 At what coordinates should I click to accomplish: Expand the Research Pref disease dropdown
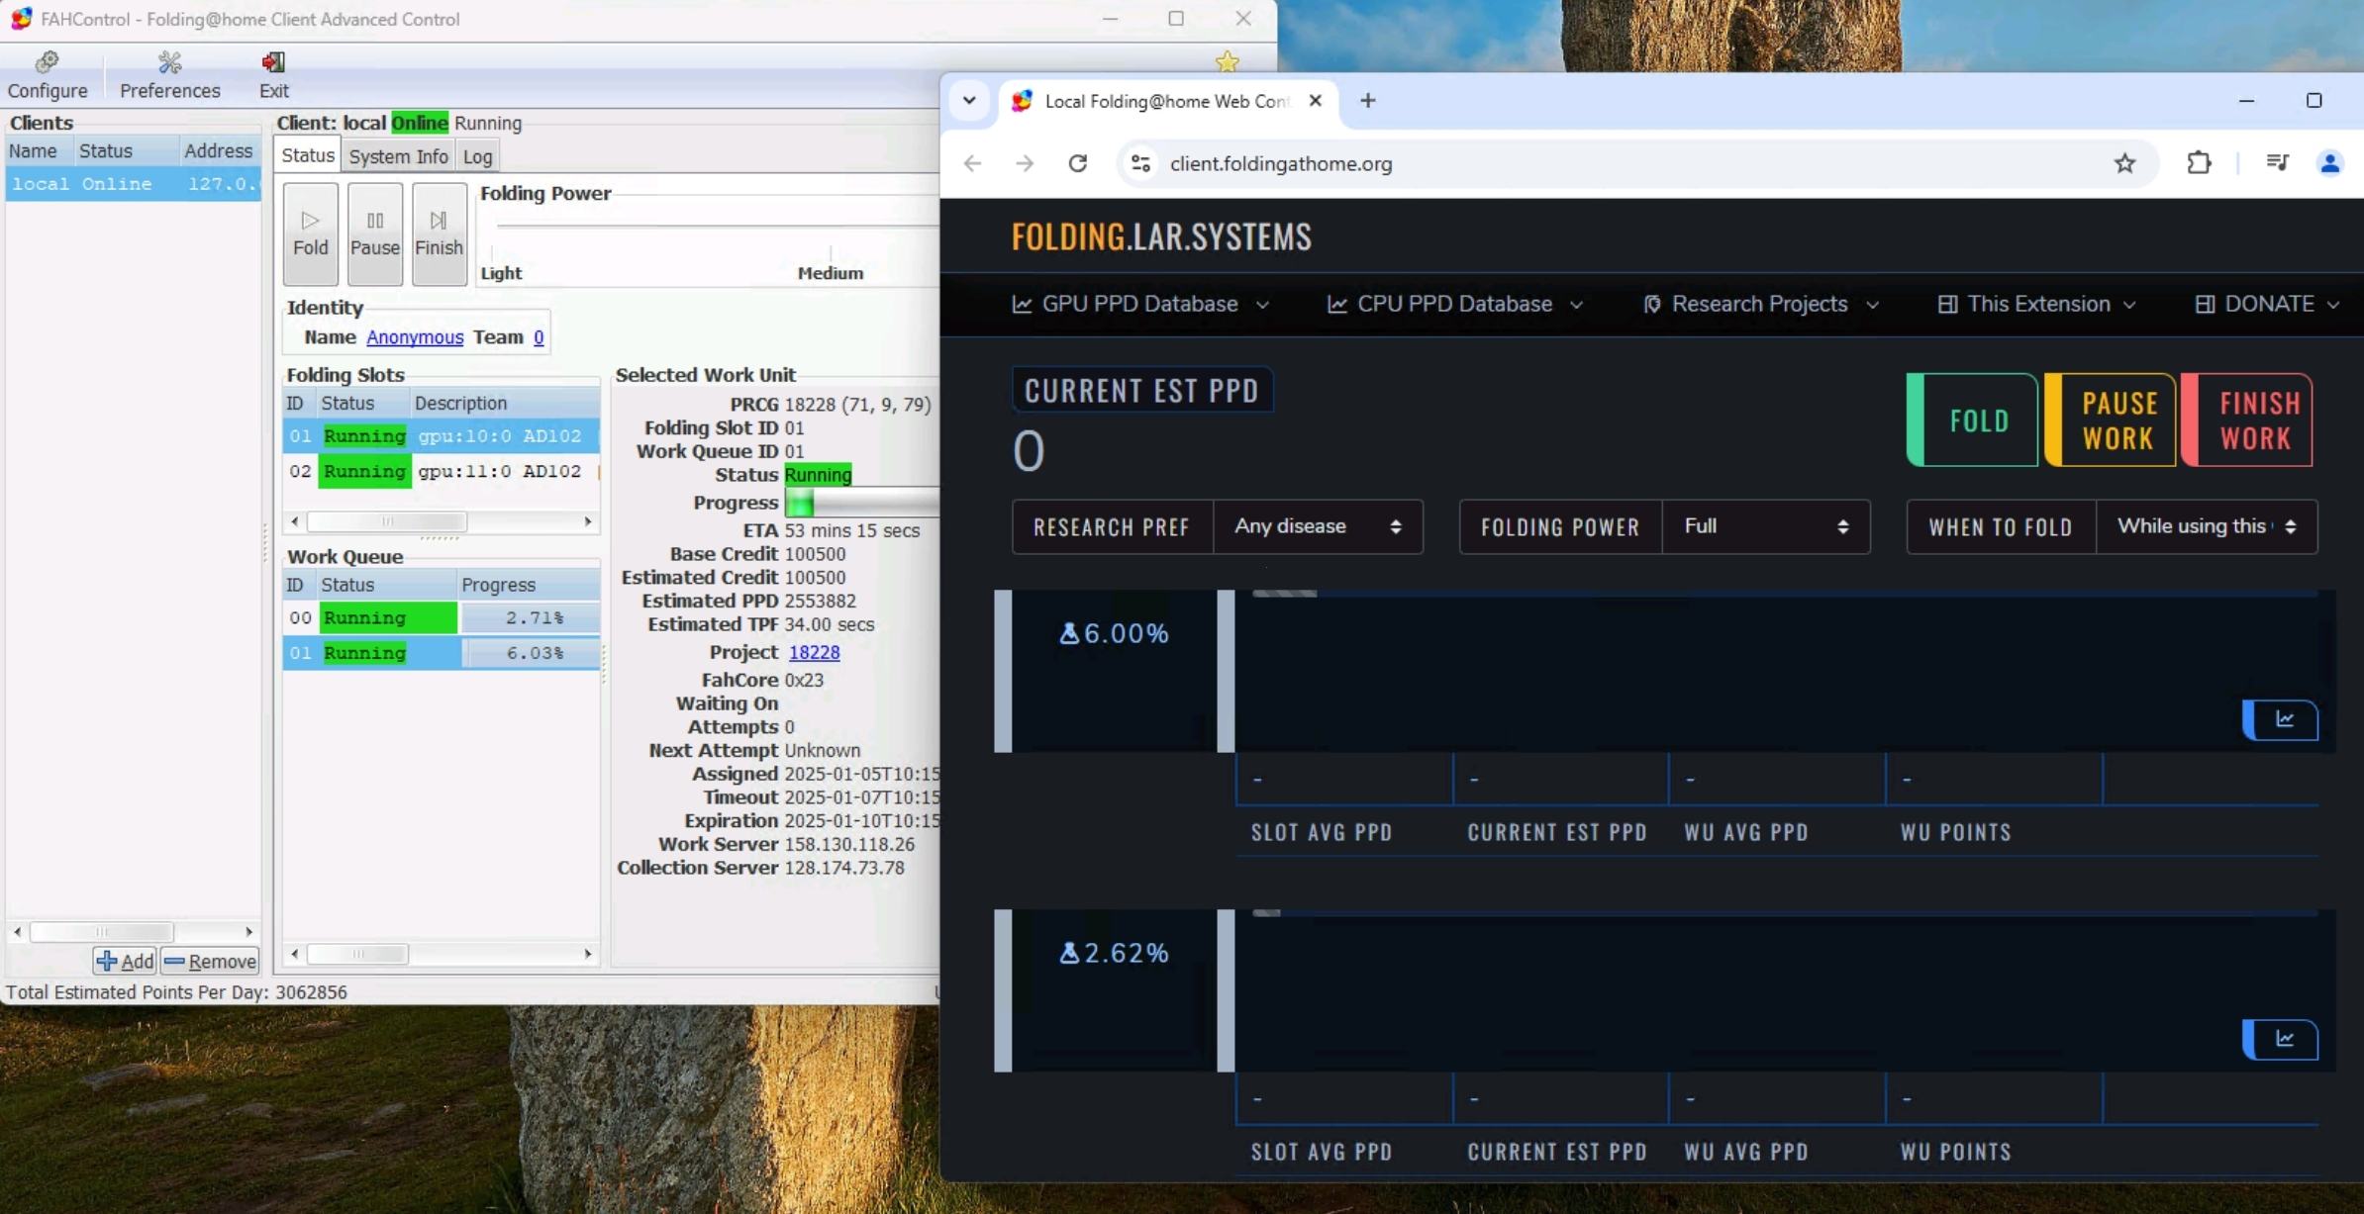[1317, 526]
